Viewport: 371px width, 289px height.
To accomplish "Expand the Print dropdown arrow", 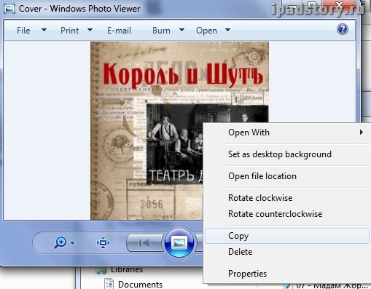I will tap(90, 30).
